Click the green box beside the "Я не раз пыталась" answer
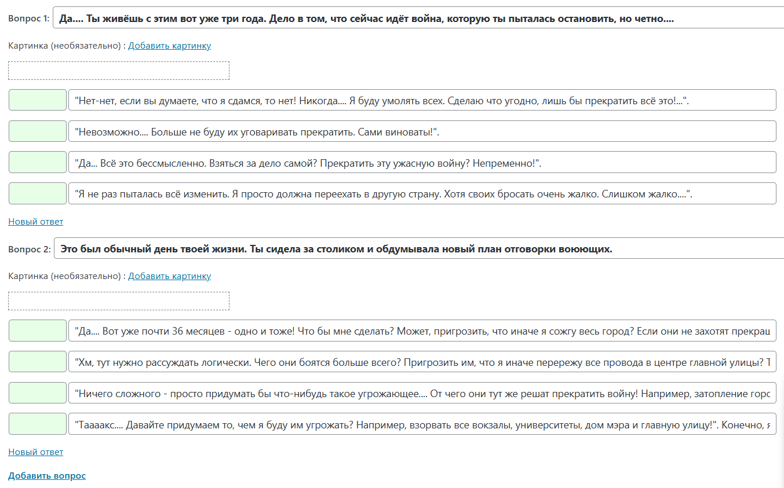Screen dimensions: 784x488 tap(38, 193)
